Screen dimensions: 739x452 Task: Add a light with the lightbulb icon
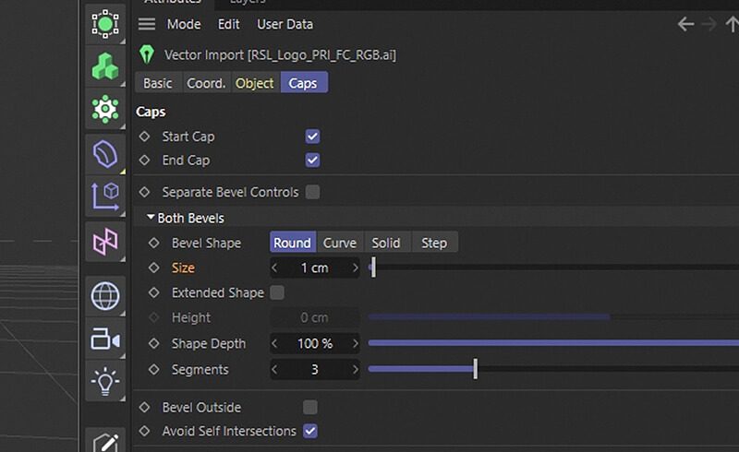click(x=105, y=381)
